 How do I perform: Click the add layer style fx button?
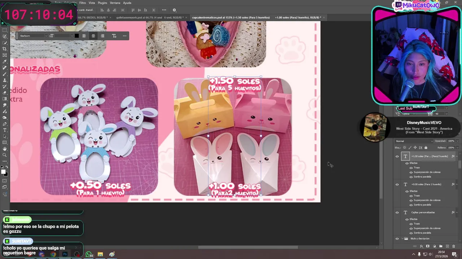(x=421, y=246)
